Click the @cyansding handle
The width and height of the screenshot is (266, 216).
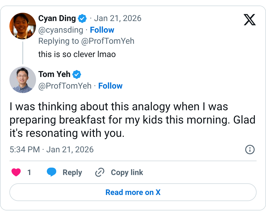(x=61, y=30)
